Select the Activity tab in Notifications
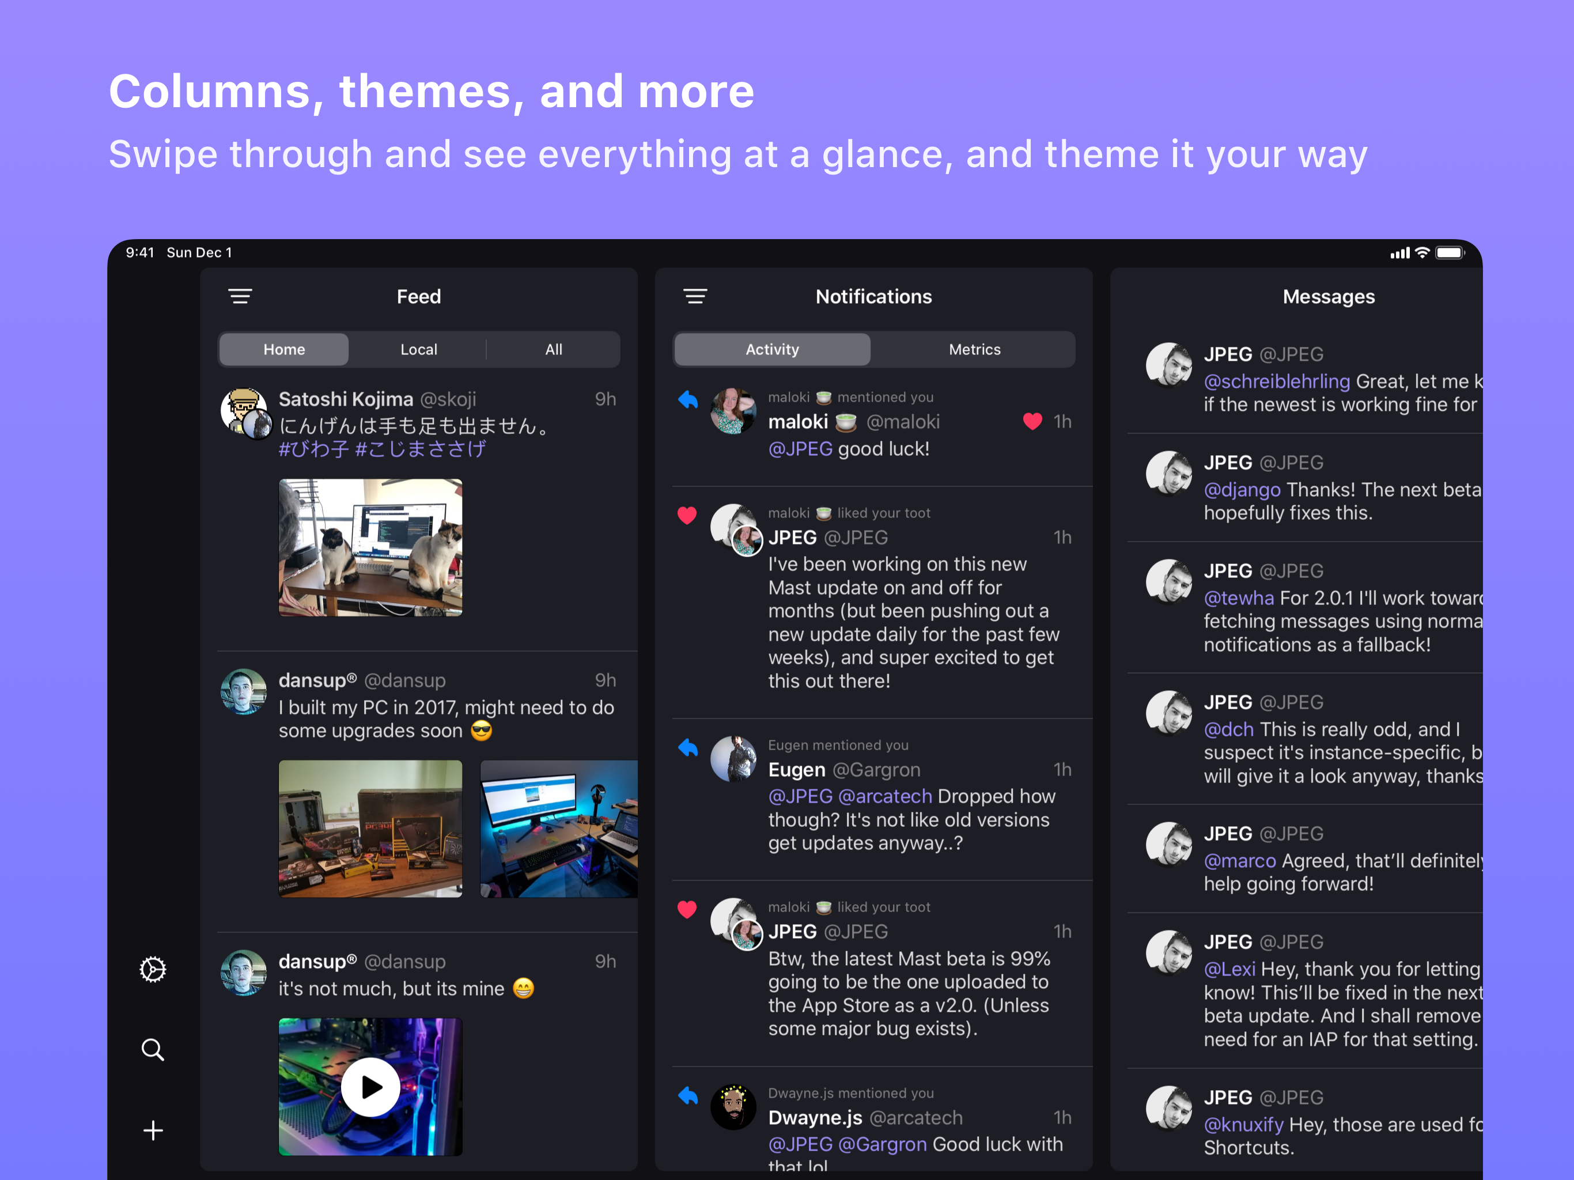Image resolution: width=1574 pixels, height=1180 pixels. tap(772, 349)
